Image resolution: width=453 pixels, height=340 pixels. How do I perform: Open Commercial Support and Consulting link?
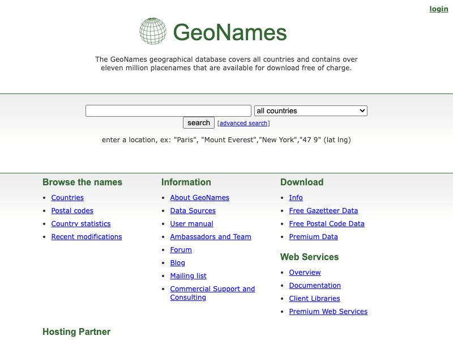pyautogui.click(x=213, y=293)
